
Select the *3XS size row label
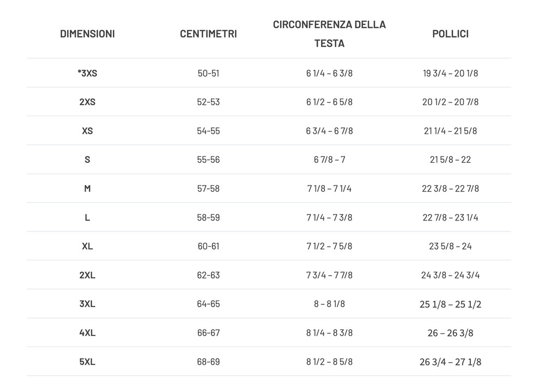pyautogui.click(x=87, y=74)
